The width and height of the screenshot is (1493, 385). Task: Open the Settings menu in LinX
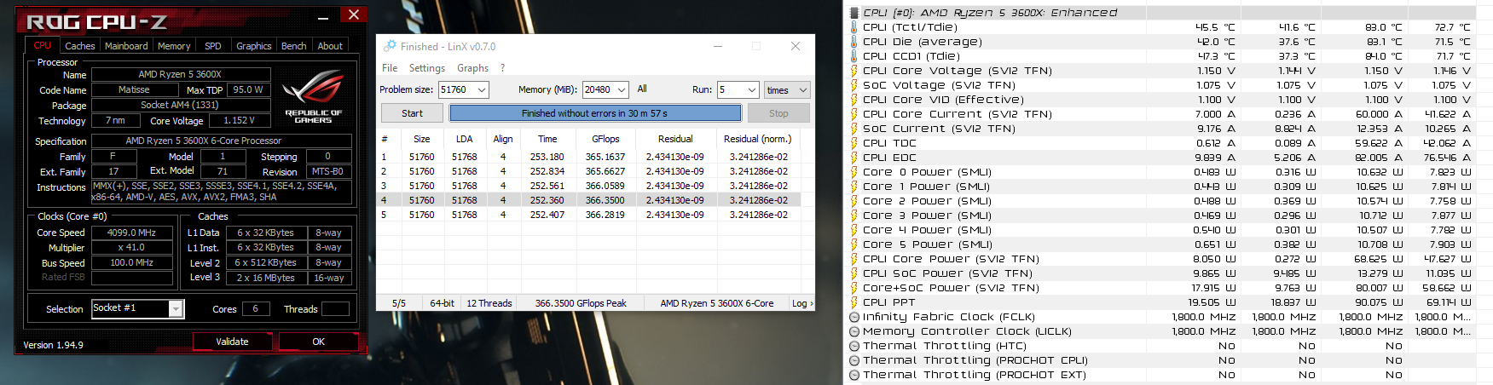click(x=427, y=68)
